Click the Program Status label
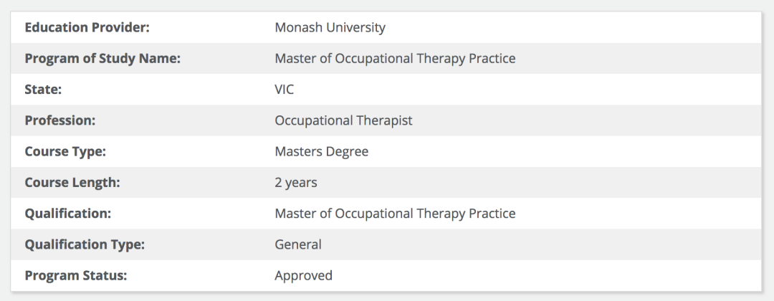Screen dimensions: 774x301 coord(75,275)
